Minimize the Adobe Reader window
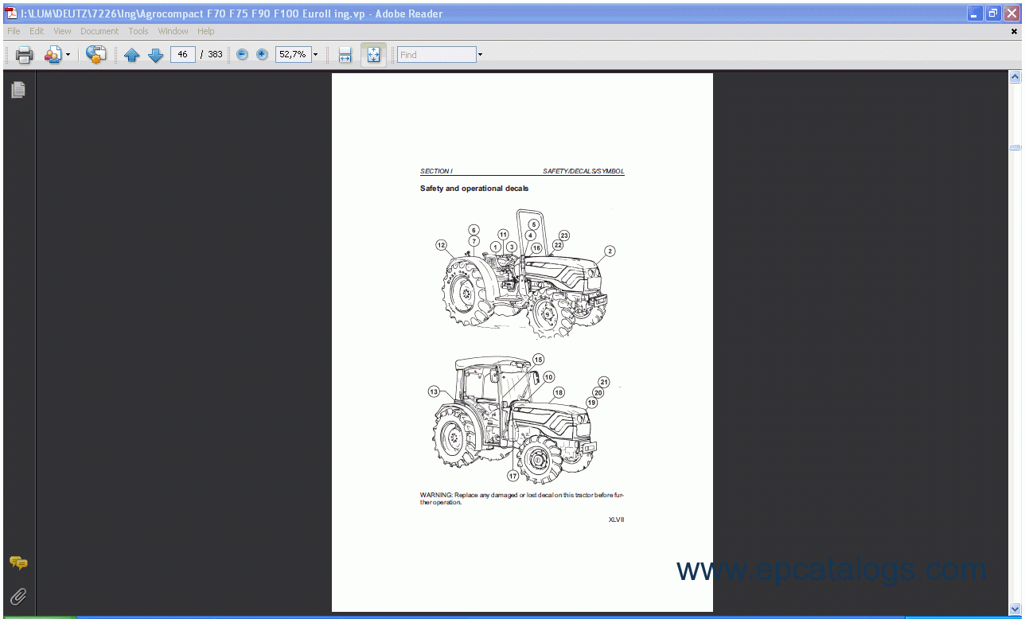This screenshot has width=1025, height=619. pyautogui.click(x=974, y=13)
